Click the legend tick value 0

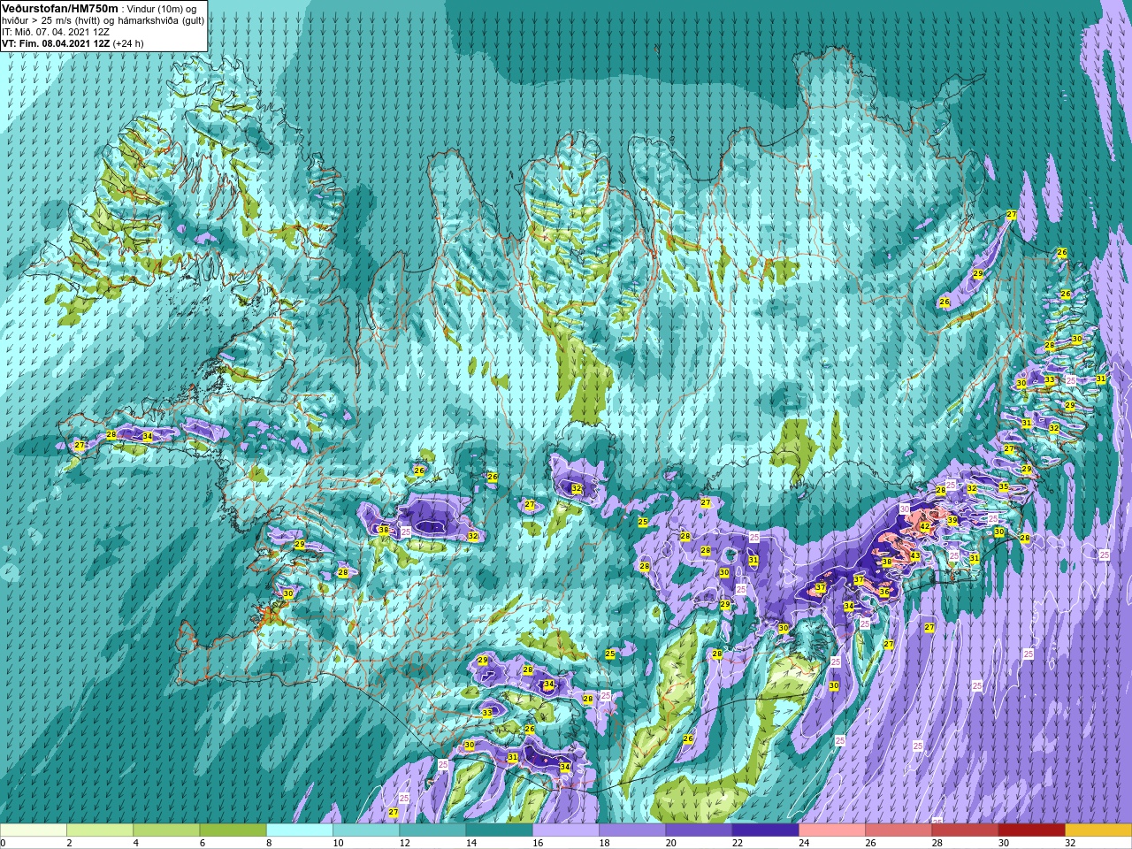4,843
